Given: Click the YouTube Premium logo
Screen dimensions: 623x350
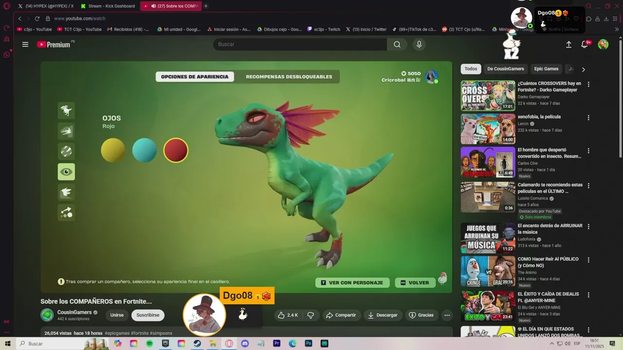Looking at the screenshot, I should click(x=54, y=44).
